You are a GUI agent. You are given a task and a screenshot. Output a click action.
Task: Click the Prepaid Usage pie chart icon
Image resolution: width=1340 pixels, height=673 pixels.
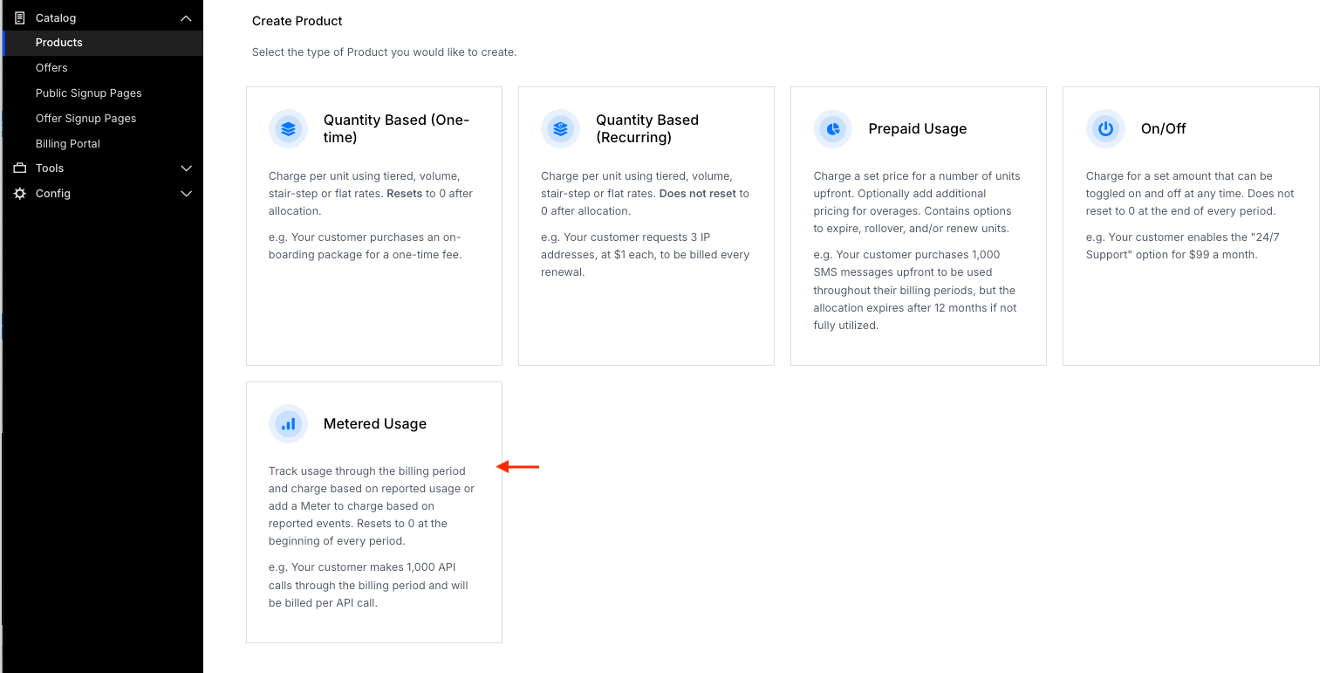(x=833, y=128)
